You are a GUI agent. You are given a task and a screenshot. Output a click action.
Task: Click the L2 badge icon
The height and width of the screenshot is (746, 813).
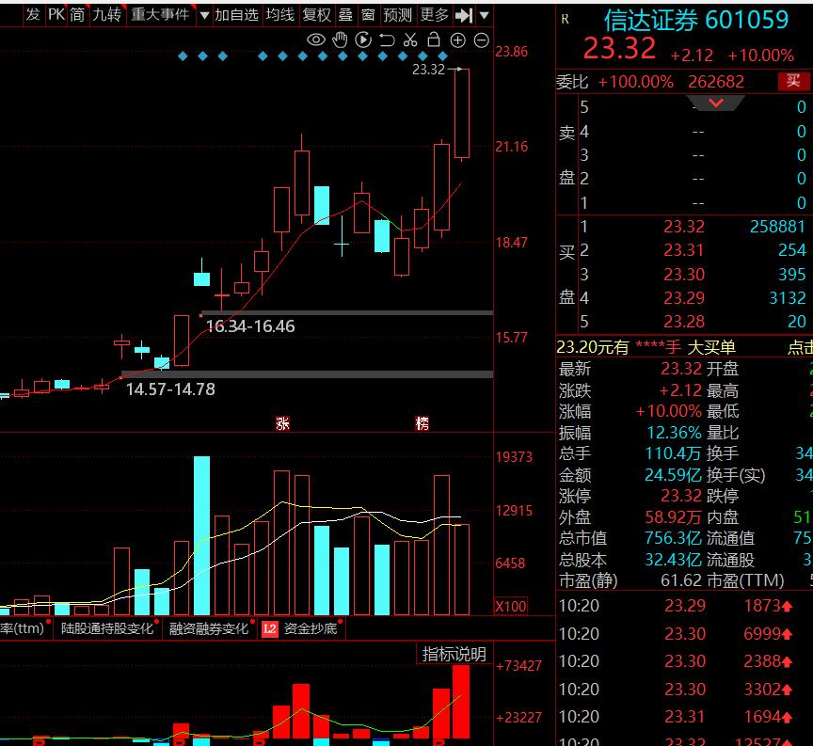pos(270,628)
